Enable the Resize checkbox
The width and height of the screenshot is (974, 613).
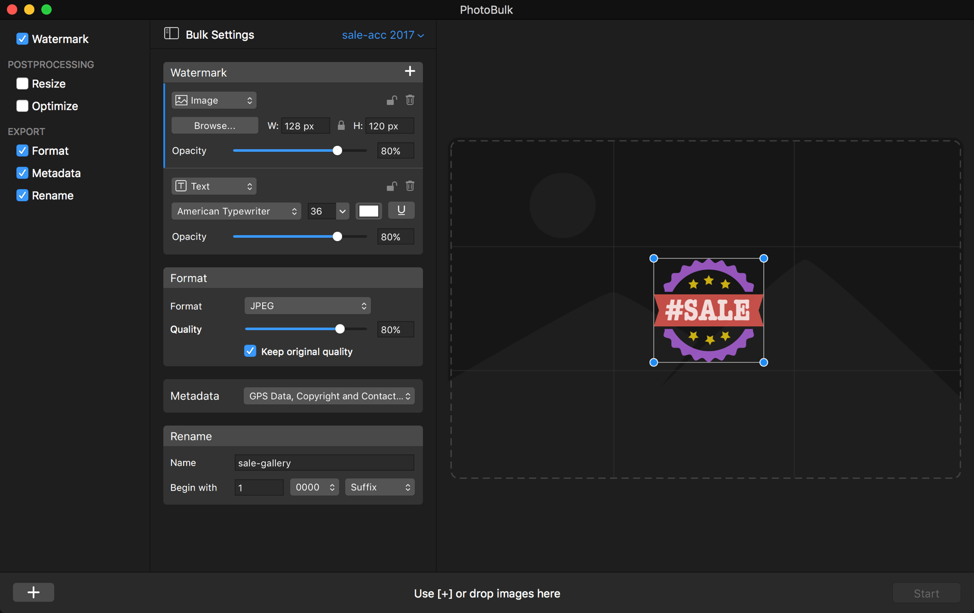point(22,83)
